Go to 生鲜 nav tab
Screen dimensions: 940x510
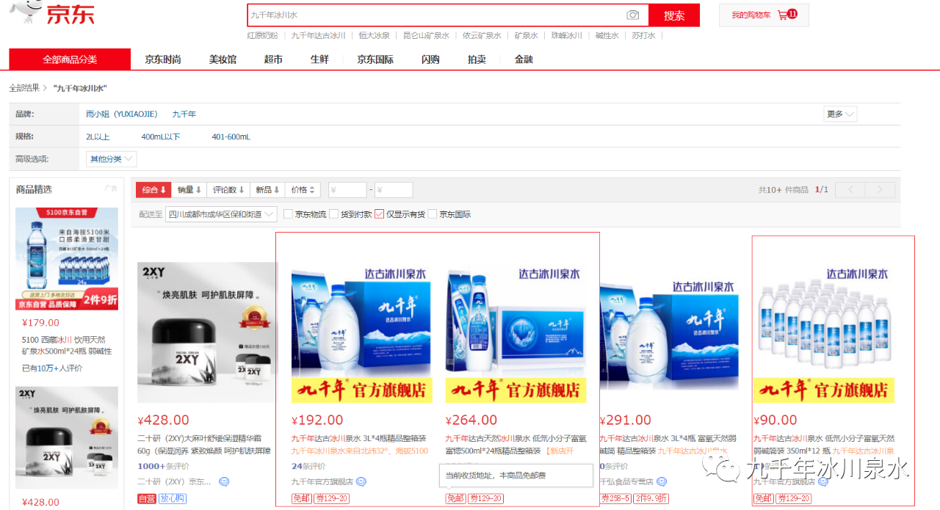tap(319, 59)
